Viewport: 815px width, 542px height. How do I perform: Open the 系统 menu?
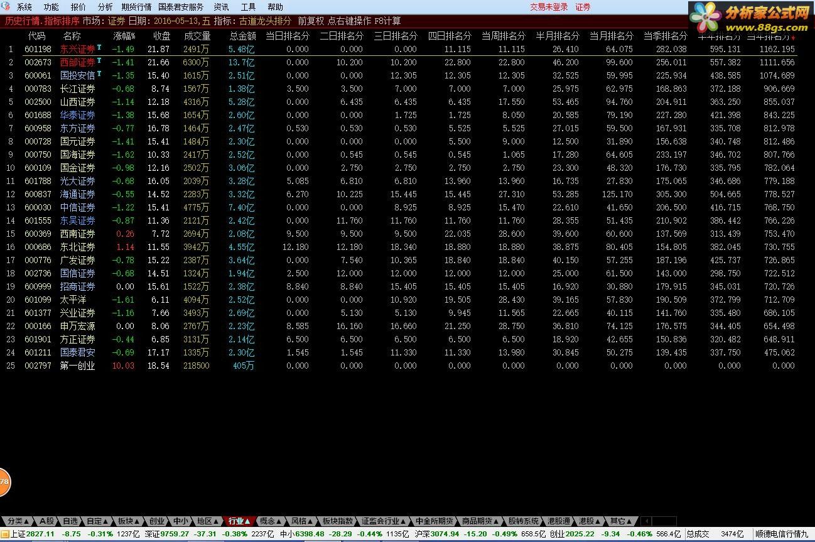click(x=24, y=7)
